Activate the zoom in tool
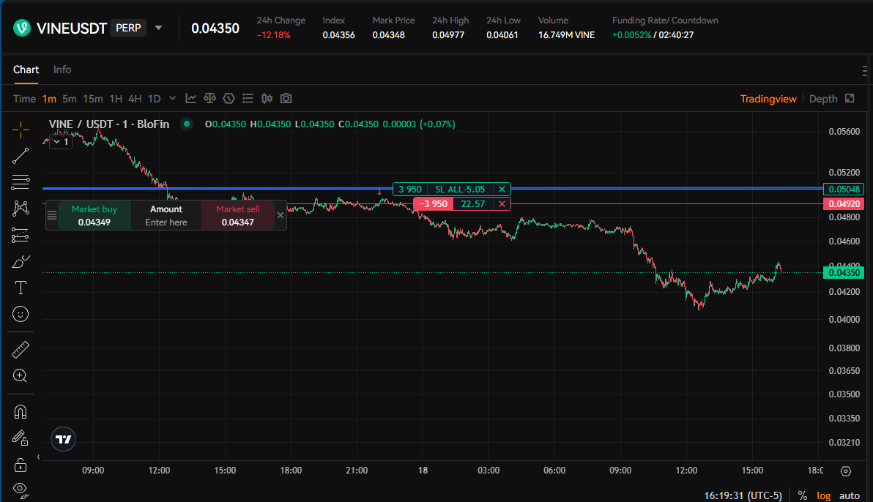Image resolution: width=873 pixels, height=502 pixels. tap(21, 375)
